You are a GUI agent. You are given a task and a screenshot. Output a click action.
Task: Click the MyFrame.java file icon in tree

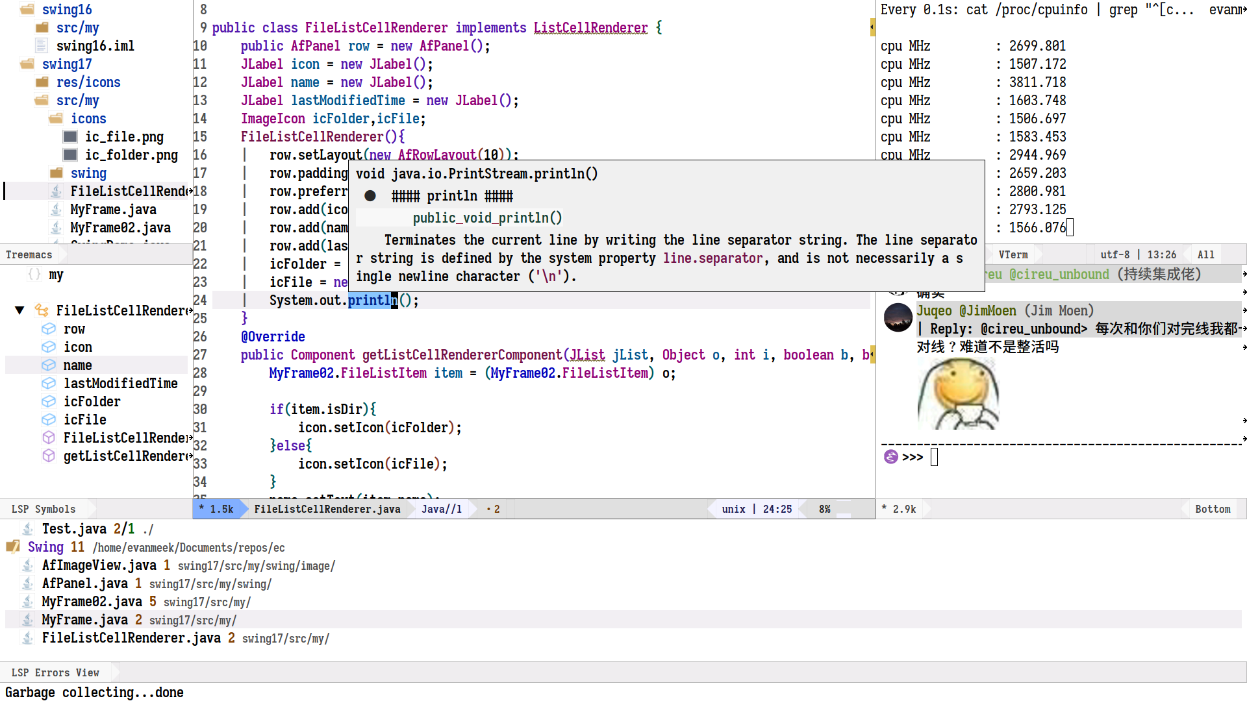coord(57,209)
